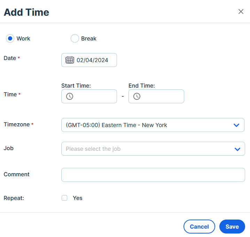Open the 02/04/2024 date picker field
The image size is (250, 237).
(89, 60)
